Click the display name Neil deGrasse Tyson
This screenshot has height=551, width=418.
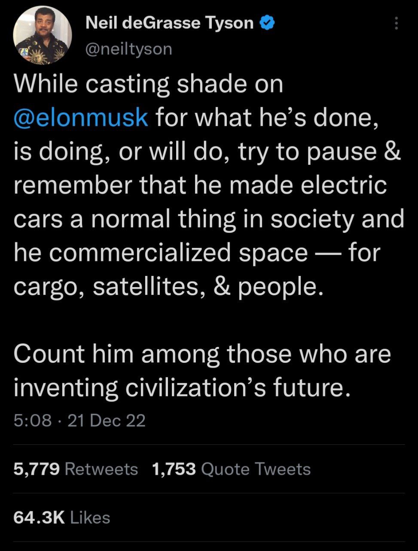click(x=169, y=23)
